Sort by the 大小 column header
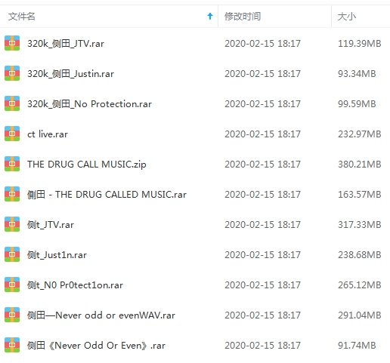Image resolution: width=390 pixels, height=363 pixels. click(361, 17)
